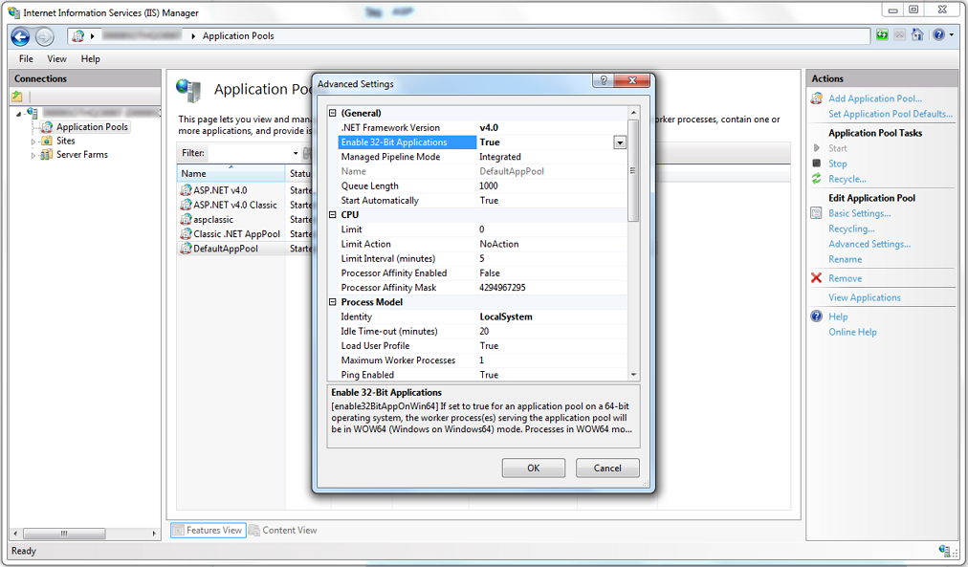Screen dimensions: 968x567
Task: Click the green Recycle icon
Action: pos(816,179)
